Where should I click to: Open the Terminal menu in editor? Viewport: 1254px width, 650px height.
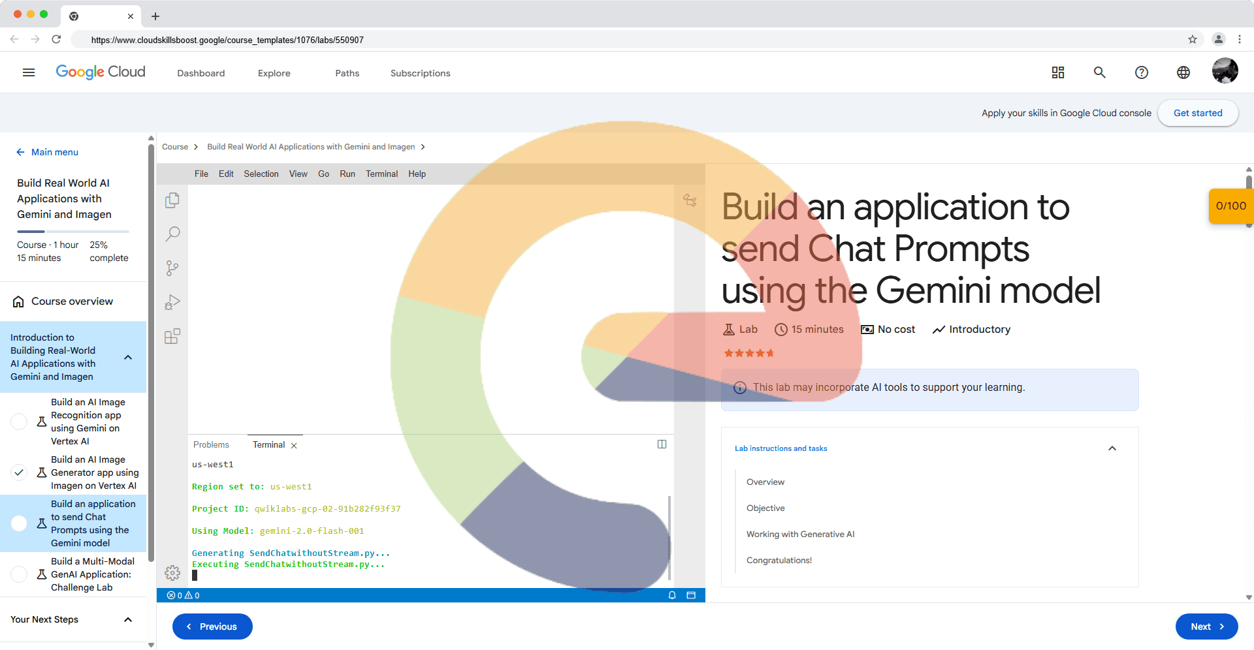[381, 174]
